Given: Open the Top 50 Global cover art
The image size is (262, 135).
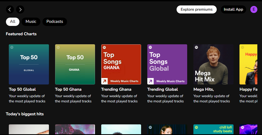Looking at the screenshot, I should point(29,65).
